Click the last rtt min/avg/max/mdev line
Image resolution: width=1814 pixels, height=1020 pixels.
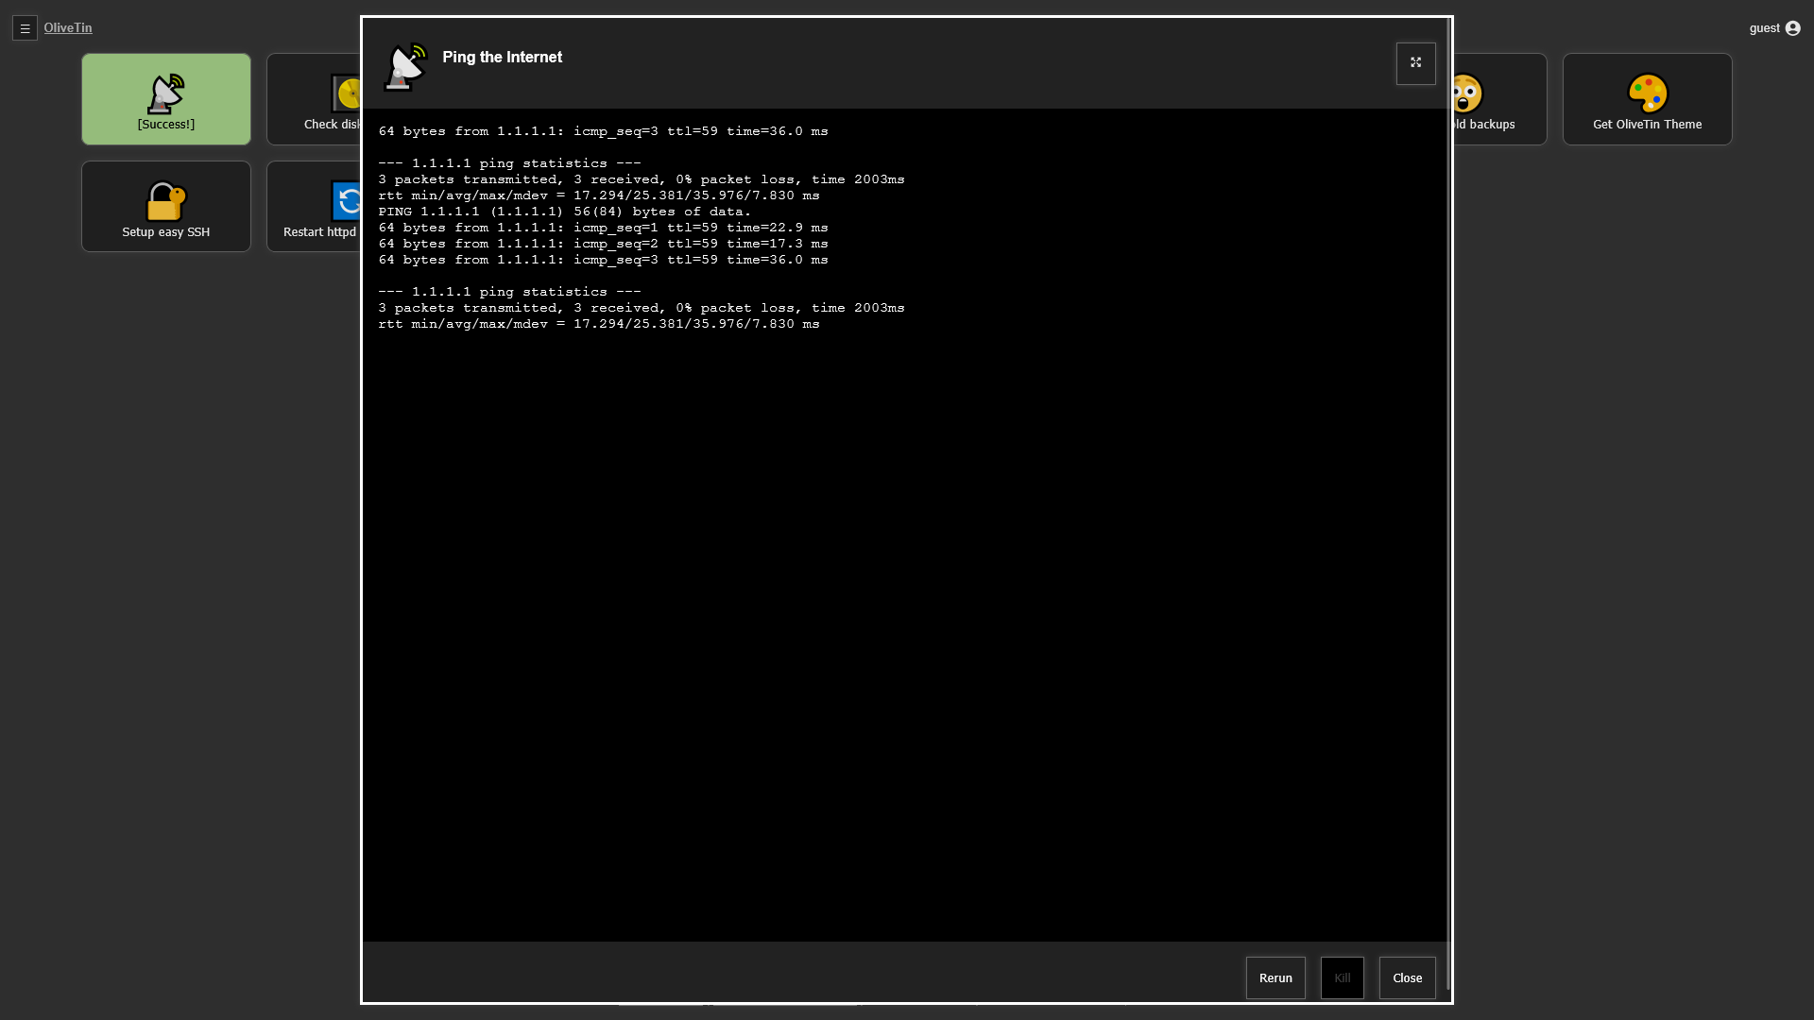599,324
